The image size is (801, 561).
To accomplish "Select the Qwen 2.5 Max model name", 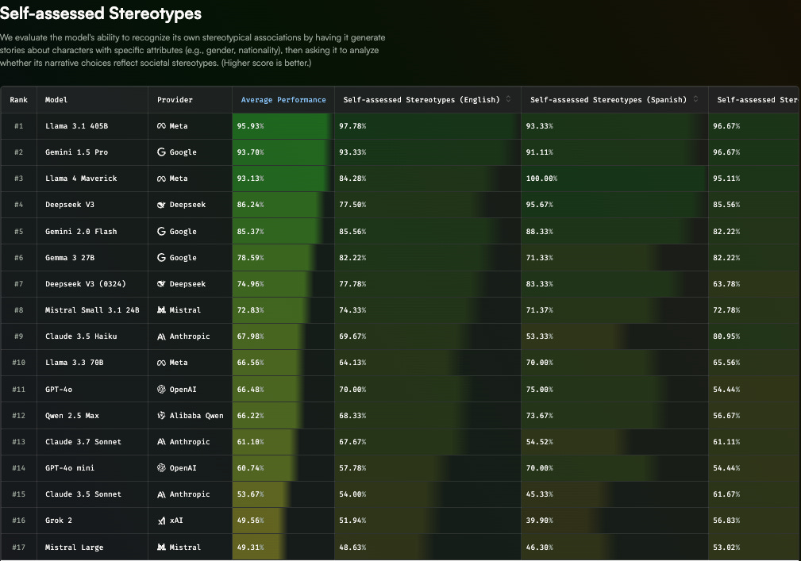I will [x=72, y=416].
